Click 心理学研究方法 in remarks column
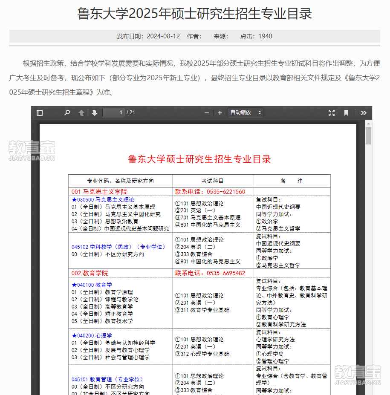 pyautogui.click(x=275, y=339)
